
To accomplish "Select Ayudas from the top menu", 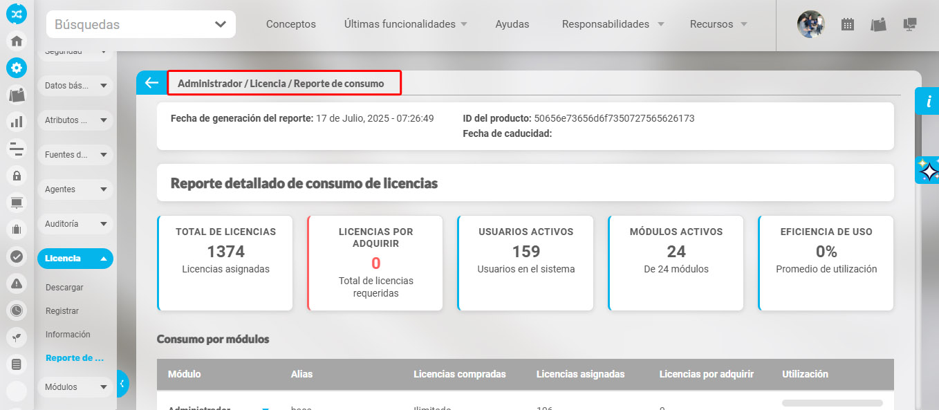I will point(512,24).
